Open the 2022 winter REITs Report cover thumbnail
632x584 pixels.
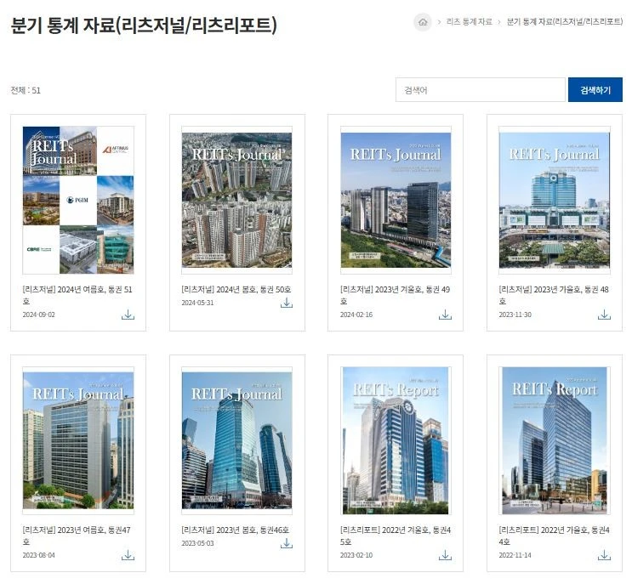click(x=396, y=440)
